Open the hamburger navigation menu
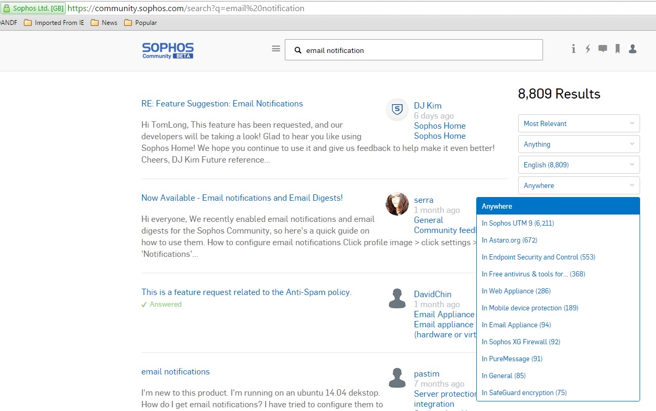 [276, 49]
